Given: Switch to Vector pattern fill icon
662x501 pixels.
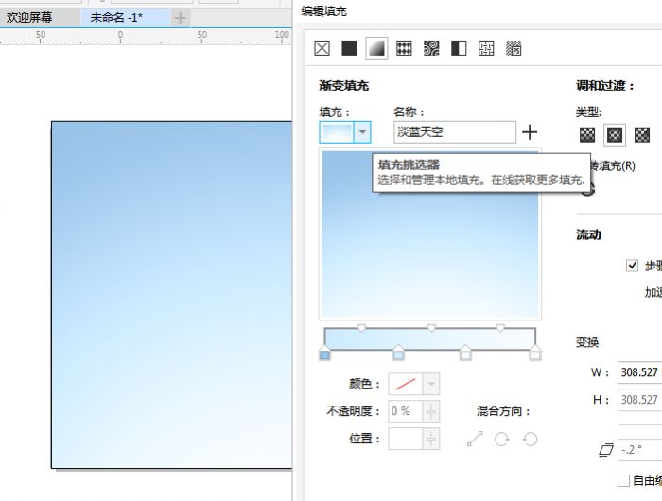Looking at the screenshot, I should 404,48.
